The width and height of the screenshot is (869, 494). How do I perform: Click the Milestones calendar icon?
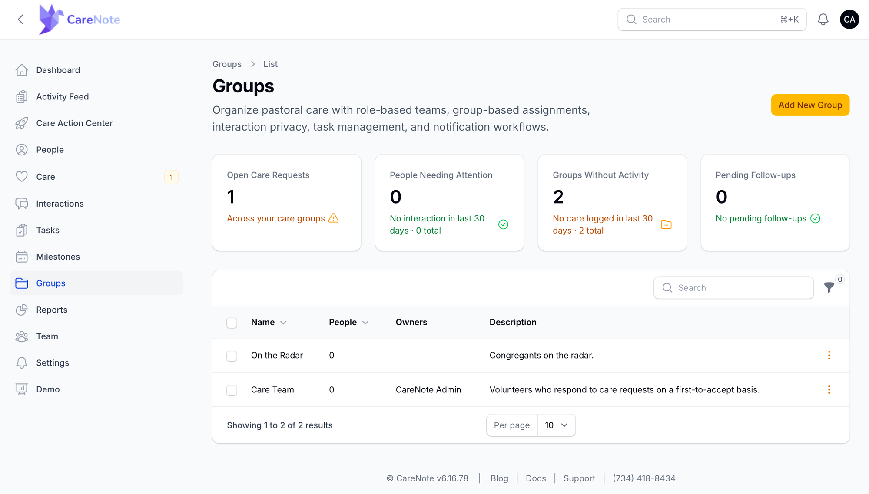(x=22, y=257)
